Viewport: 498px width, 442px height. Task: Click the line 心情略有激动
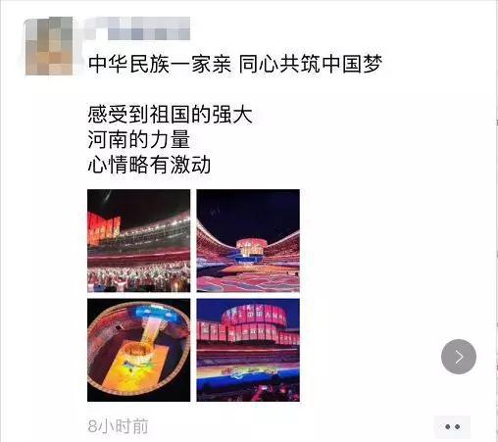click(x=149, y=165)
